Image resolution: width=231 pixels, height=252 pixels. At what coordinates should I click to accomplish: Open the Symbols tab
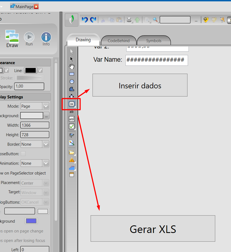[154, 41]
